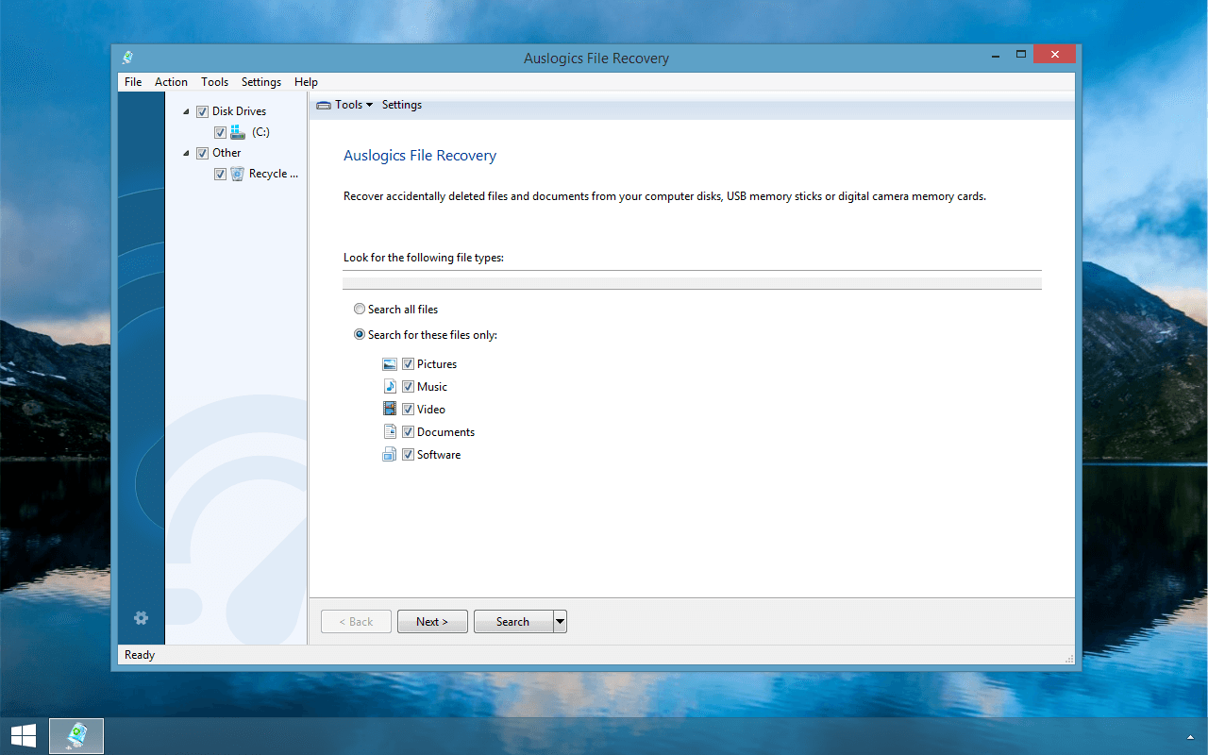Open the Tools menu in menu bar
1208x755 pixels.
(x=214, y=82)
